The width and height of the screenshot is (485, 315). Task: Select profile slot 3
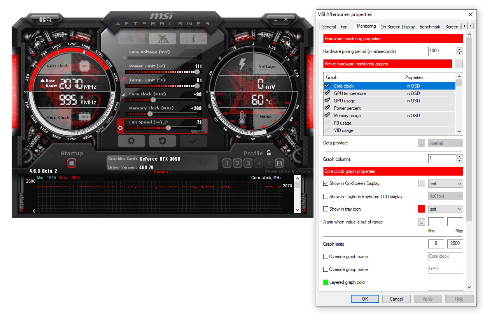click(248, 163)
